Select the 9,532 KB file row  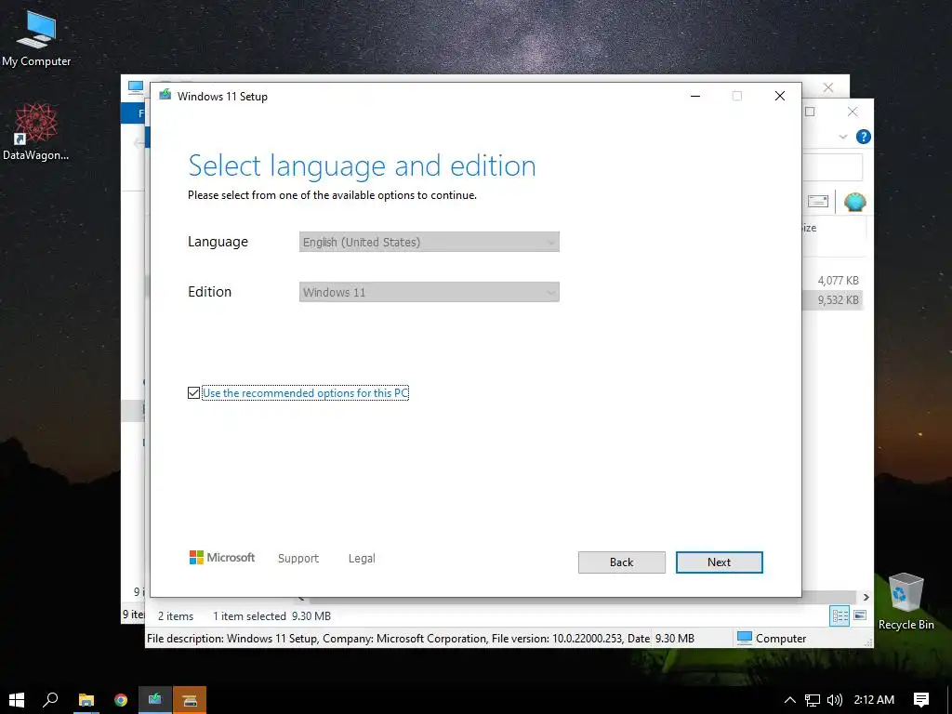tap(833, 300)
